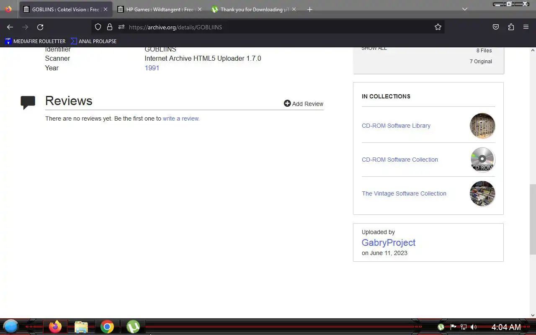
Task: Open the Extensions puzzle icon
Action: pyautogui.click(x=511, y=27)
